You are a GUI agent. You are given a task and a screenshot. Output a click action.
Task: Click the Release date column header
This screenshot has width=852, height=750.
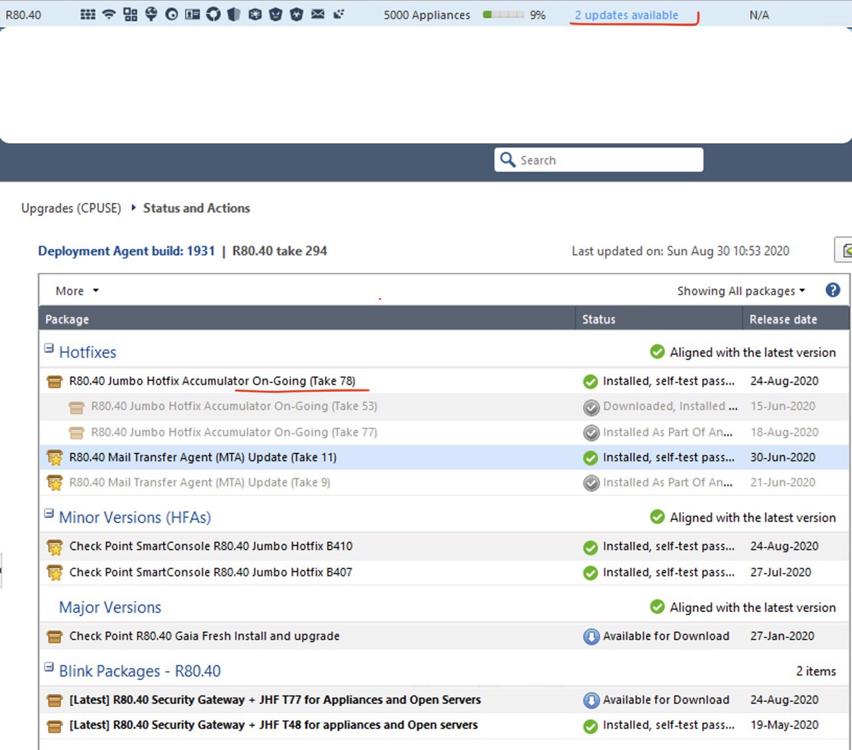coord(796,319)
